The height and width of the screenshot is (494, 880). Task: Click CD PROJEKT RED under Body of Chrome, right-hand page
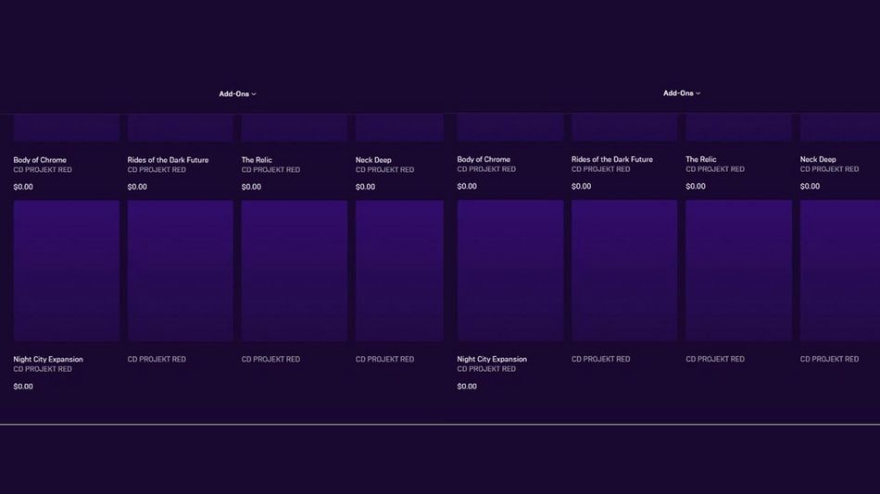(486, 169)
